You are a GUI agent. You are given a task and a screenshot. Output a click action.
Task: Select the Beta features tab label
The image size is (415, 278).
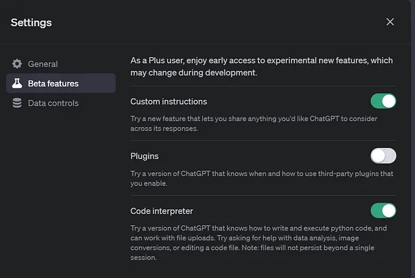(x=53, y=84)
